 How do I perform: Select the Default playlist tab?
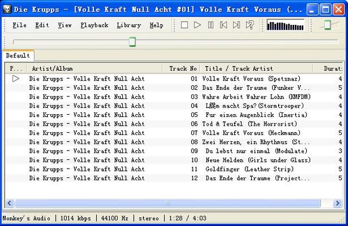click(x=18, y=56)
